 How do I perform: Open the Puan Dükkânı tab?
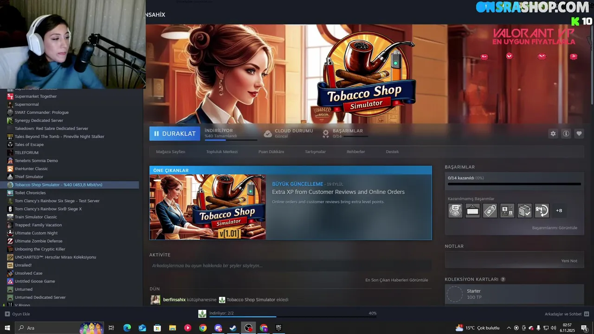point(271,152)
